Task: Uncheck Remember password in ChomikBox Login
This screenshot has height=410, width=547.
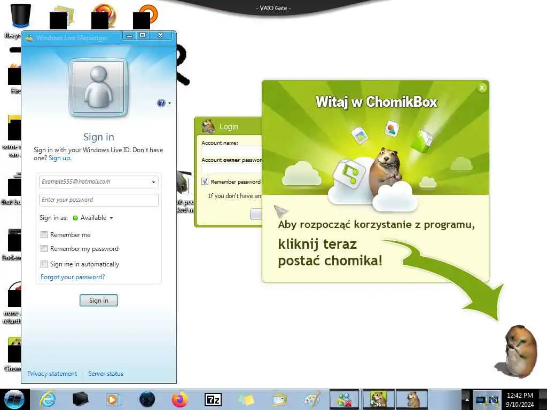Action: coord(205,182)
